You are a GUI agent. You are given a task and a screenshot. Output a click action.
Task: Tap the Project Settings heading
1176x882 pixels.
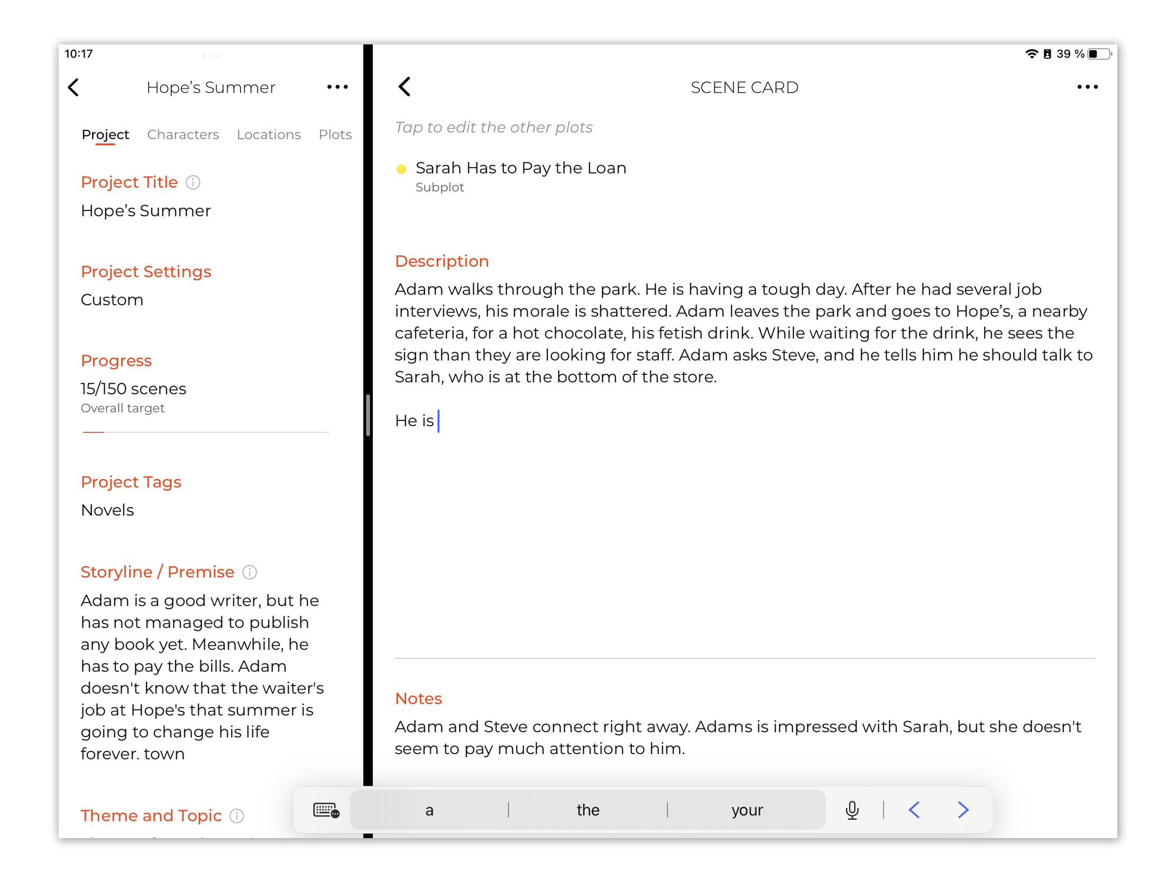145,272
